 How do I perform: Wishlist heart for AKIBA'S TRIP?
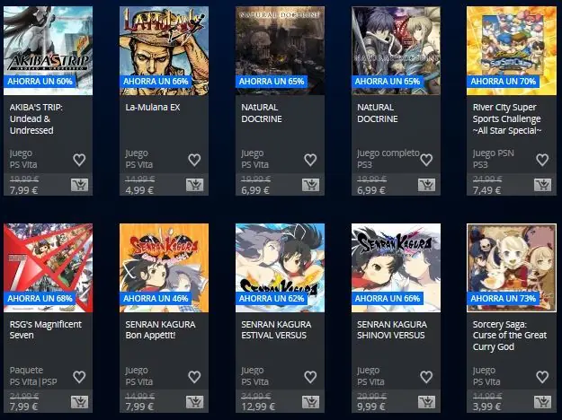79,160
